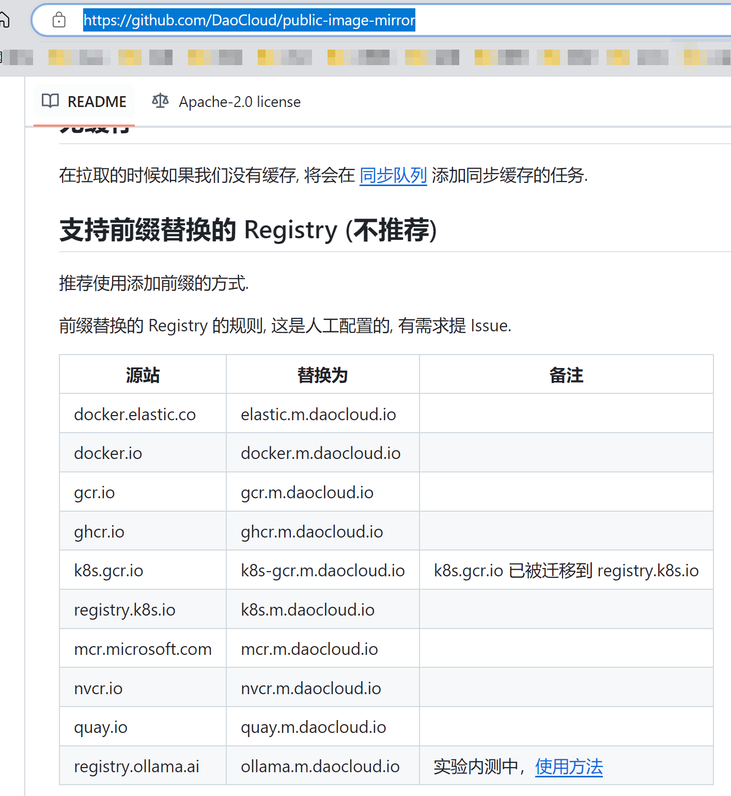Click the 前缀替换的 Registry 的规则 paragraph
Screen dimensions: 731x796
click(x=285, y=326)
